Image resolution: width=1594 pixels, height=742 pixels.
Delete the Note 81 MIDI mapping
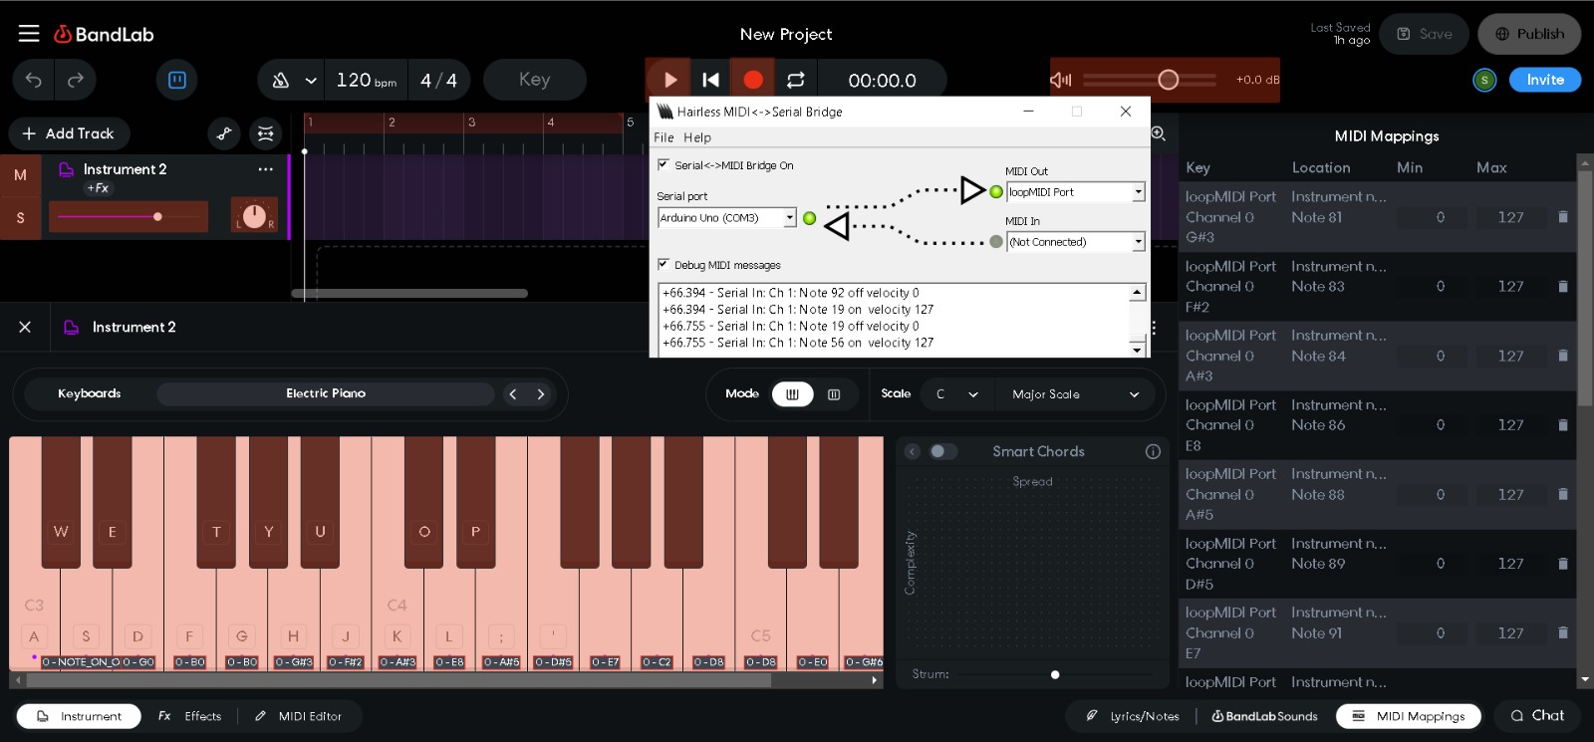pyautogui.click(x=1562, y=216)
